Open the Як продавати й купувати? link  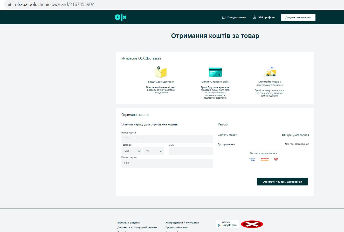(x=182, y=222)
